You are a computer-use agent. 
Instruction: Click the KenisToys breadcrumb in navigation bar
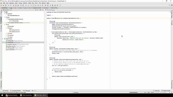coord(4,8)
